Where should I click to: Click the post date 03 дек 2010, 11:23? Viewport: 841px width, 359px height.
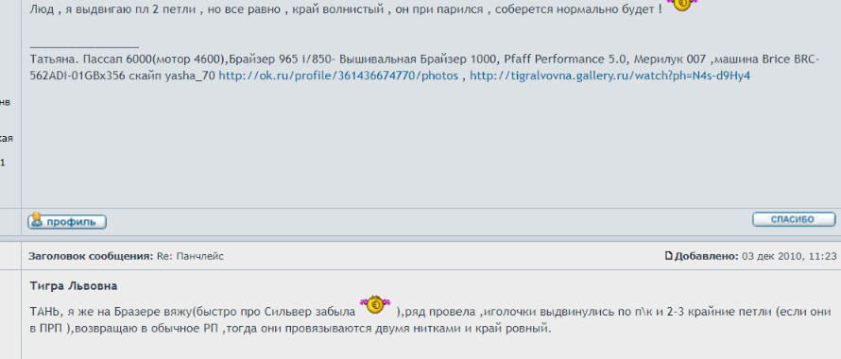pos(789,257)
